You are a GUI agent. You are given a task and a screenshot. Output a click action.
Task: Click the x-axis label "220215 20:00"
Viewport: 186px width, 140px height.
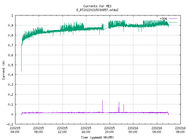(110, 130)
